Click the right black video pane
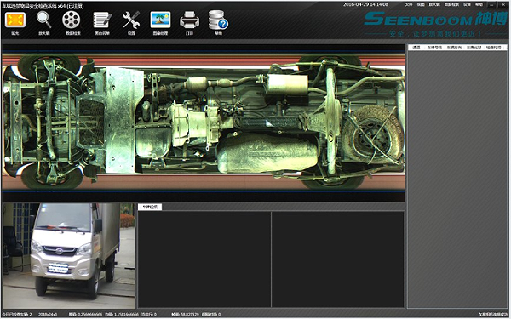Screen dimensions: 511x319 (338, 259)
